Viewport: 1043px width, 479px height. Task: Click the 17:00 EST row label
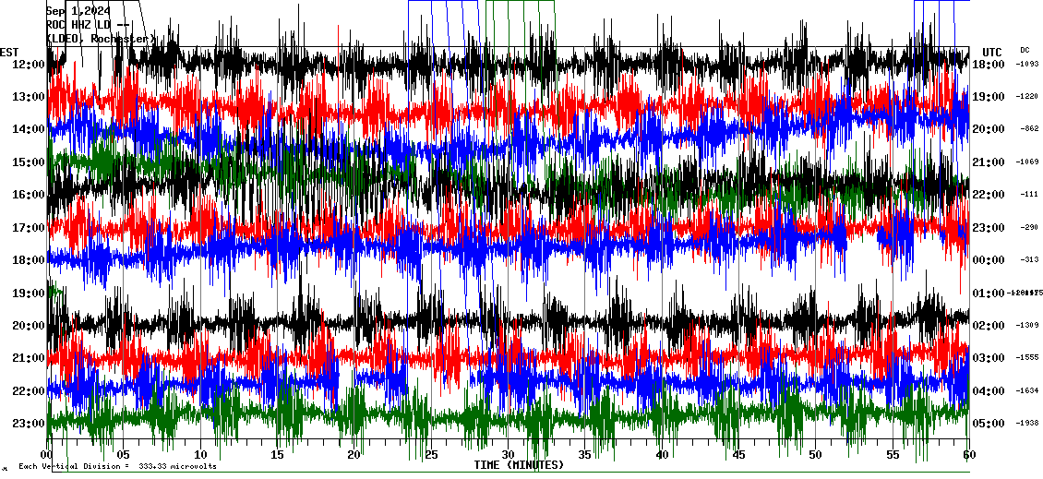click(29, 228)
